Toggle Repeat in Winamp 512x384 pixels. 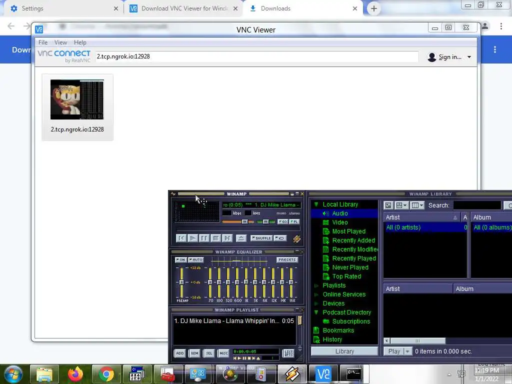pyautogui.click(x=280, y=238)
